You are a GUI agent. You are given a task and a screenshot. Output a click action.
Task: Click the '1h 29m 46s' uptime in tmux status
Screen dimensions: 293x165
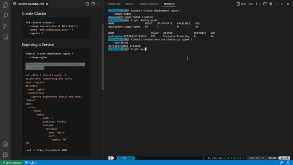(215, 158)
